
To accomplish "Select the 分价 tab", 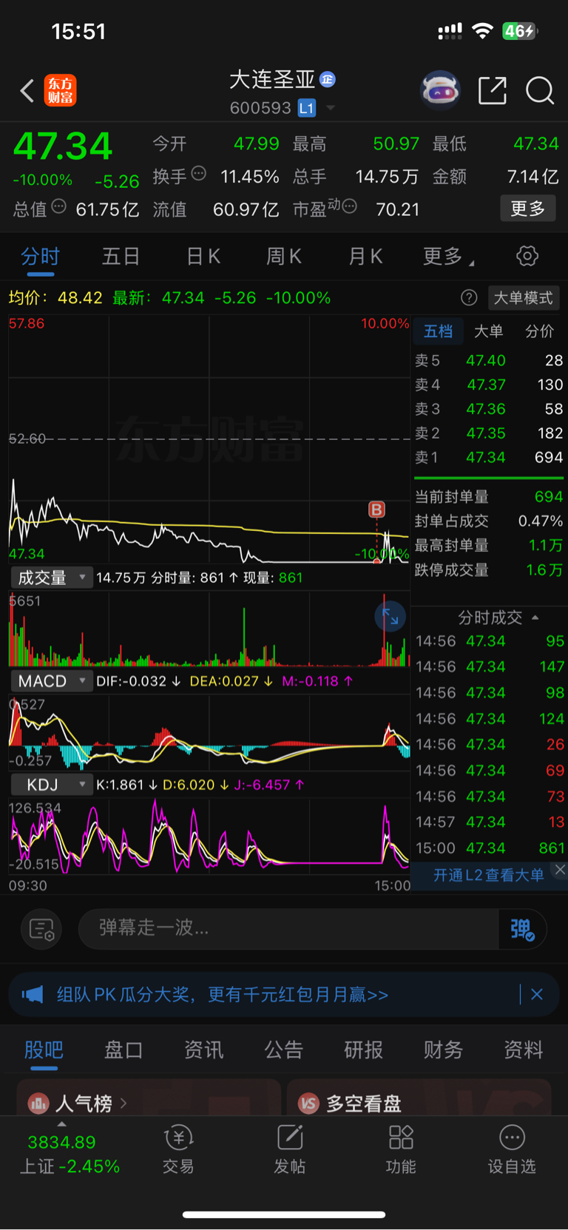I will coord(539,331).
